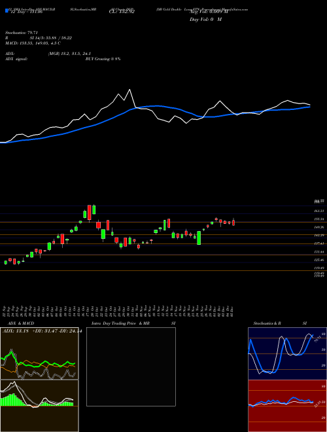Click the Stochastics oscillator chart with blue line

coord(287,353)
